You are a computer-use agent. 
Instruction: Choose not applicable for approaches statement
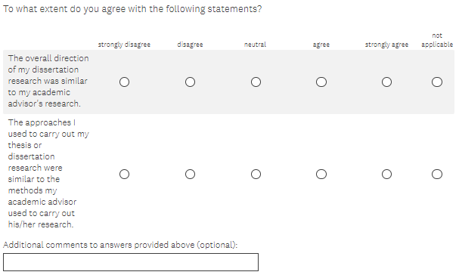[437, 174]
